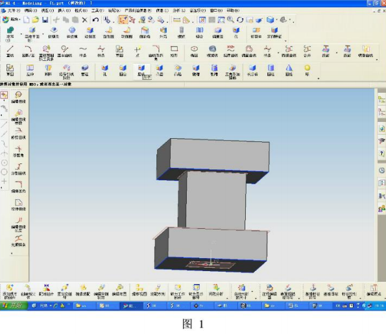Select the 直线 (Line) curve tool
Viewport: 386px width, 334px height.
(x=10, y=51)
